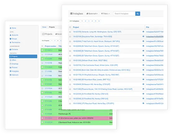The image size is (172, 134).
Task: Click info icon for Greystone Park row
Action: click(143, 36)
